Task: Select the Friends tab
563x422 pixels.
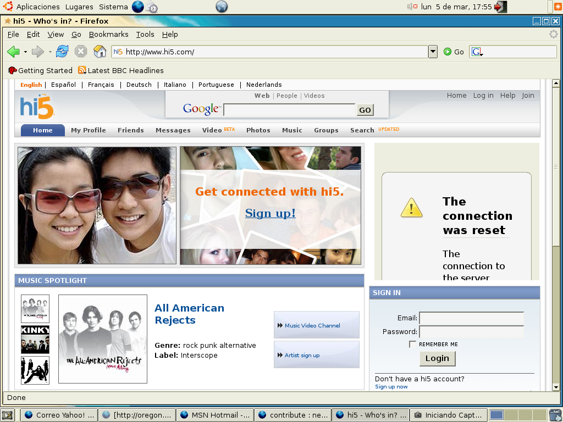Action: [131, 130]
